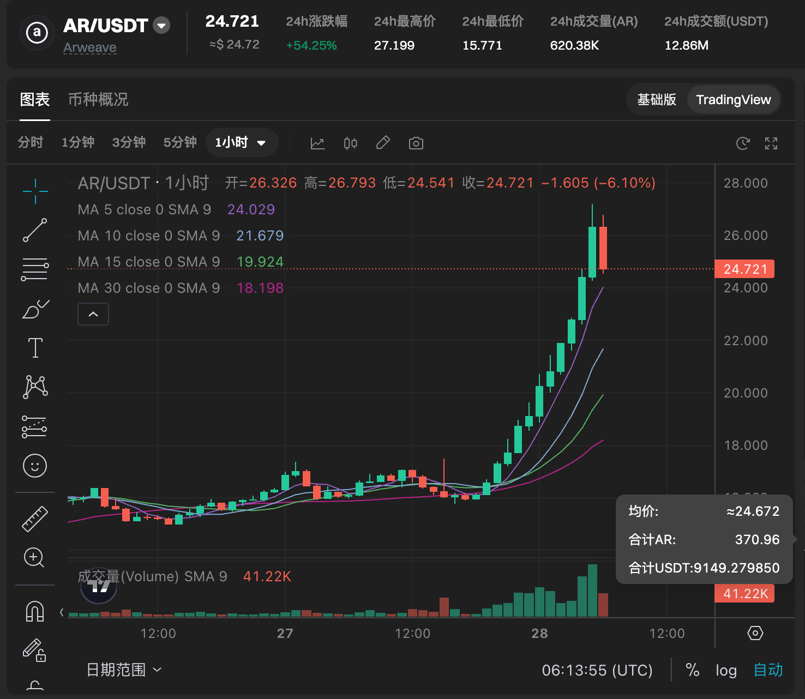
Task: Select the 5分钟 timeframe
Action: click(x=180, y=143)
